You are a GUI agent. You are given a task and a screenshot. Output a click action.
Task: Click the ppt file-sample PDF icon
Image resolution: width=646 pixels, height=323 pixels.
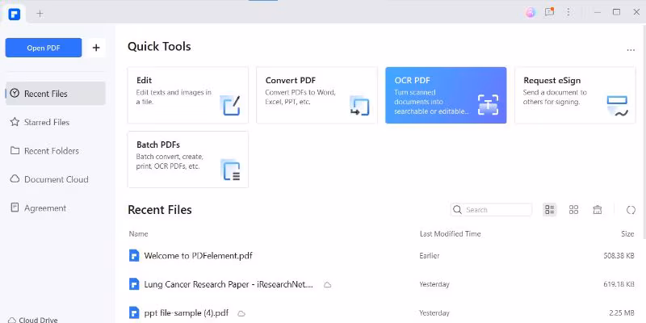tap(134, 313)
